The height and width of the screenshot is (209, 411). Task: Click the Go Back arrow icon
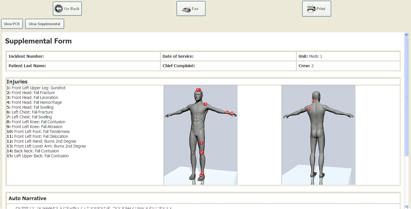coord(59,9)
